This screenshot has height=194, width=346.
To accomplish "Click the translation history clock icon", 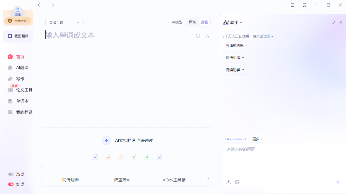I will coord(198,36).
